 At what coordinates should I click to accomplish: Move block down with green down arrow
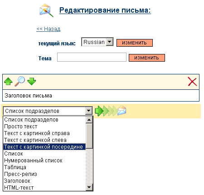point(32,82)
